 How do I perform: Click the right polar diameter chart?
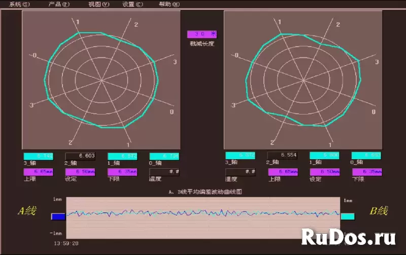coord(303,80)
